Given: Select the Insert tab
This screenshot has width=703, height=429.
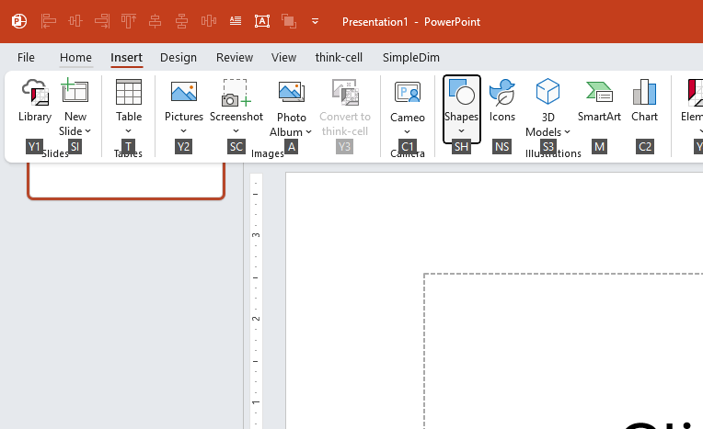Looking at the screenshot, I should click(126, 57).
